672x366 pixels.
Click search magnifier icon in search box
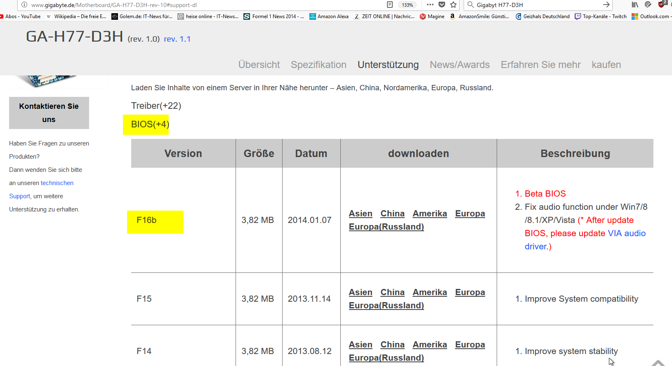tap(470, 5)
